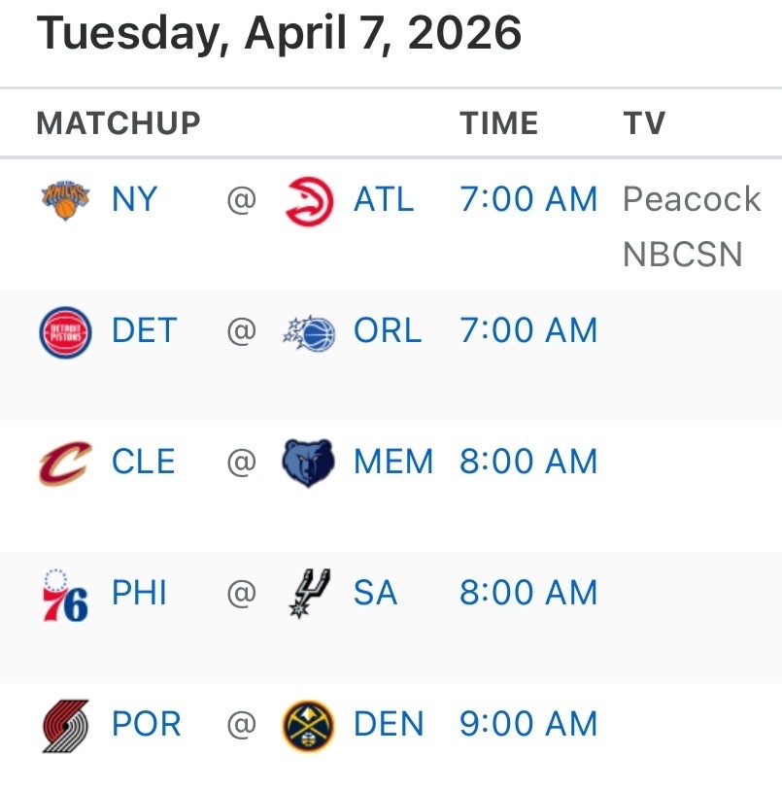Screen dimensions: 782x790
Task: Click the Orlando Magic logo
Action: click(309, 333)
